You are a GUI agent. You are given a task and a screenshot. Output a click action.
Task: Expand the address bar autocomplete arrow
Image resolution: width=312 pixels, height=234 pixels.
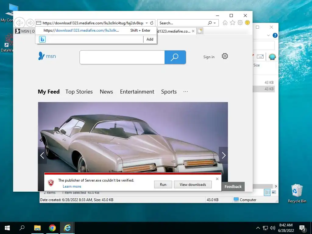(x=147, y=23)
